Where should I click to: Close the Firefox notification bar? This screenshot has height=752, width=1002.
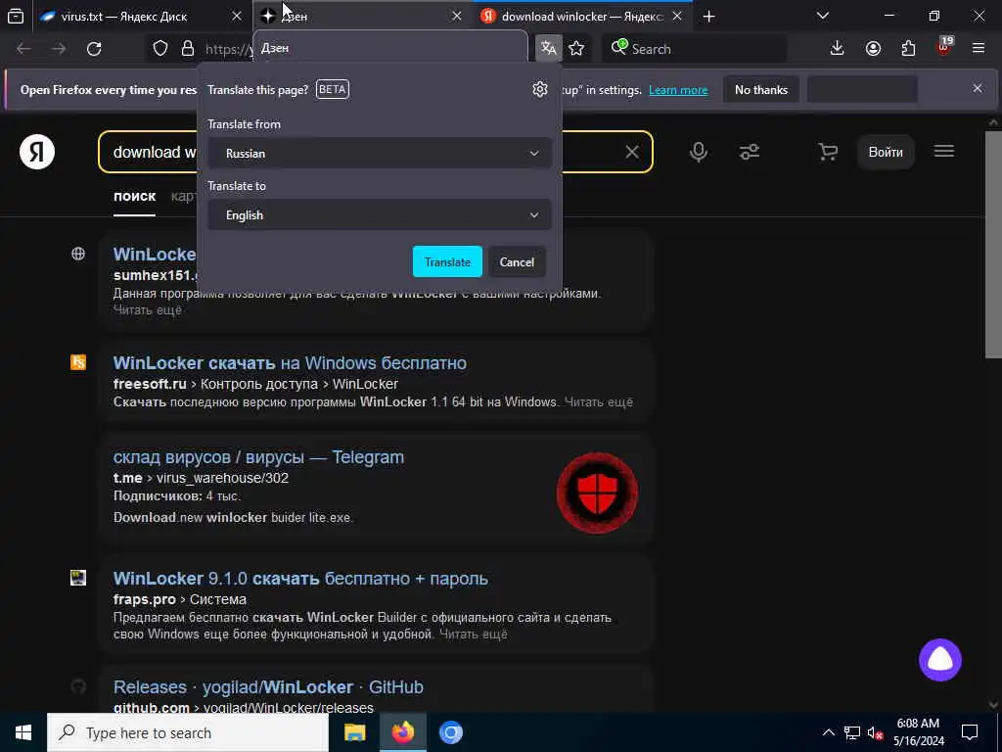point(978,88)
